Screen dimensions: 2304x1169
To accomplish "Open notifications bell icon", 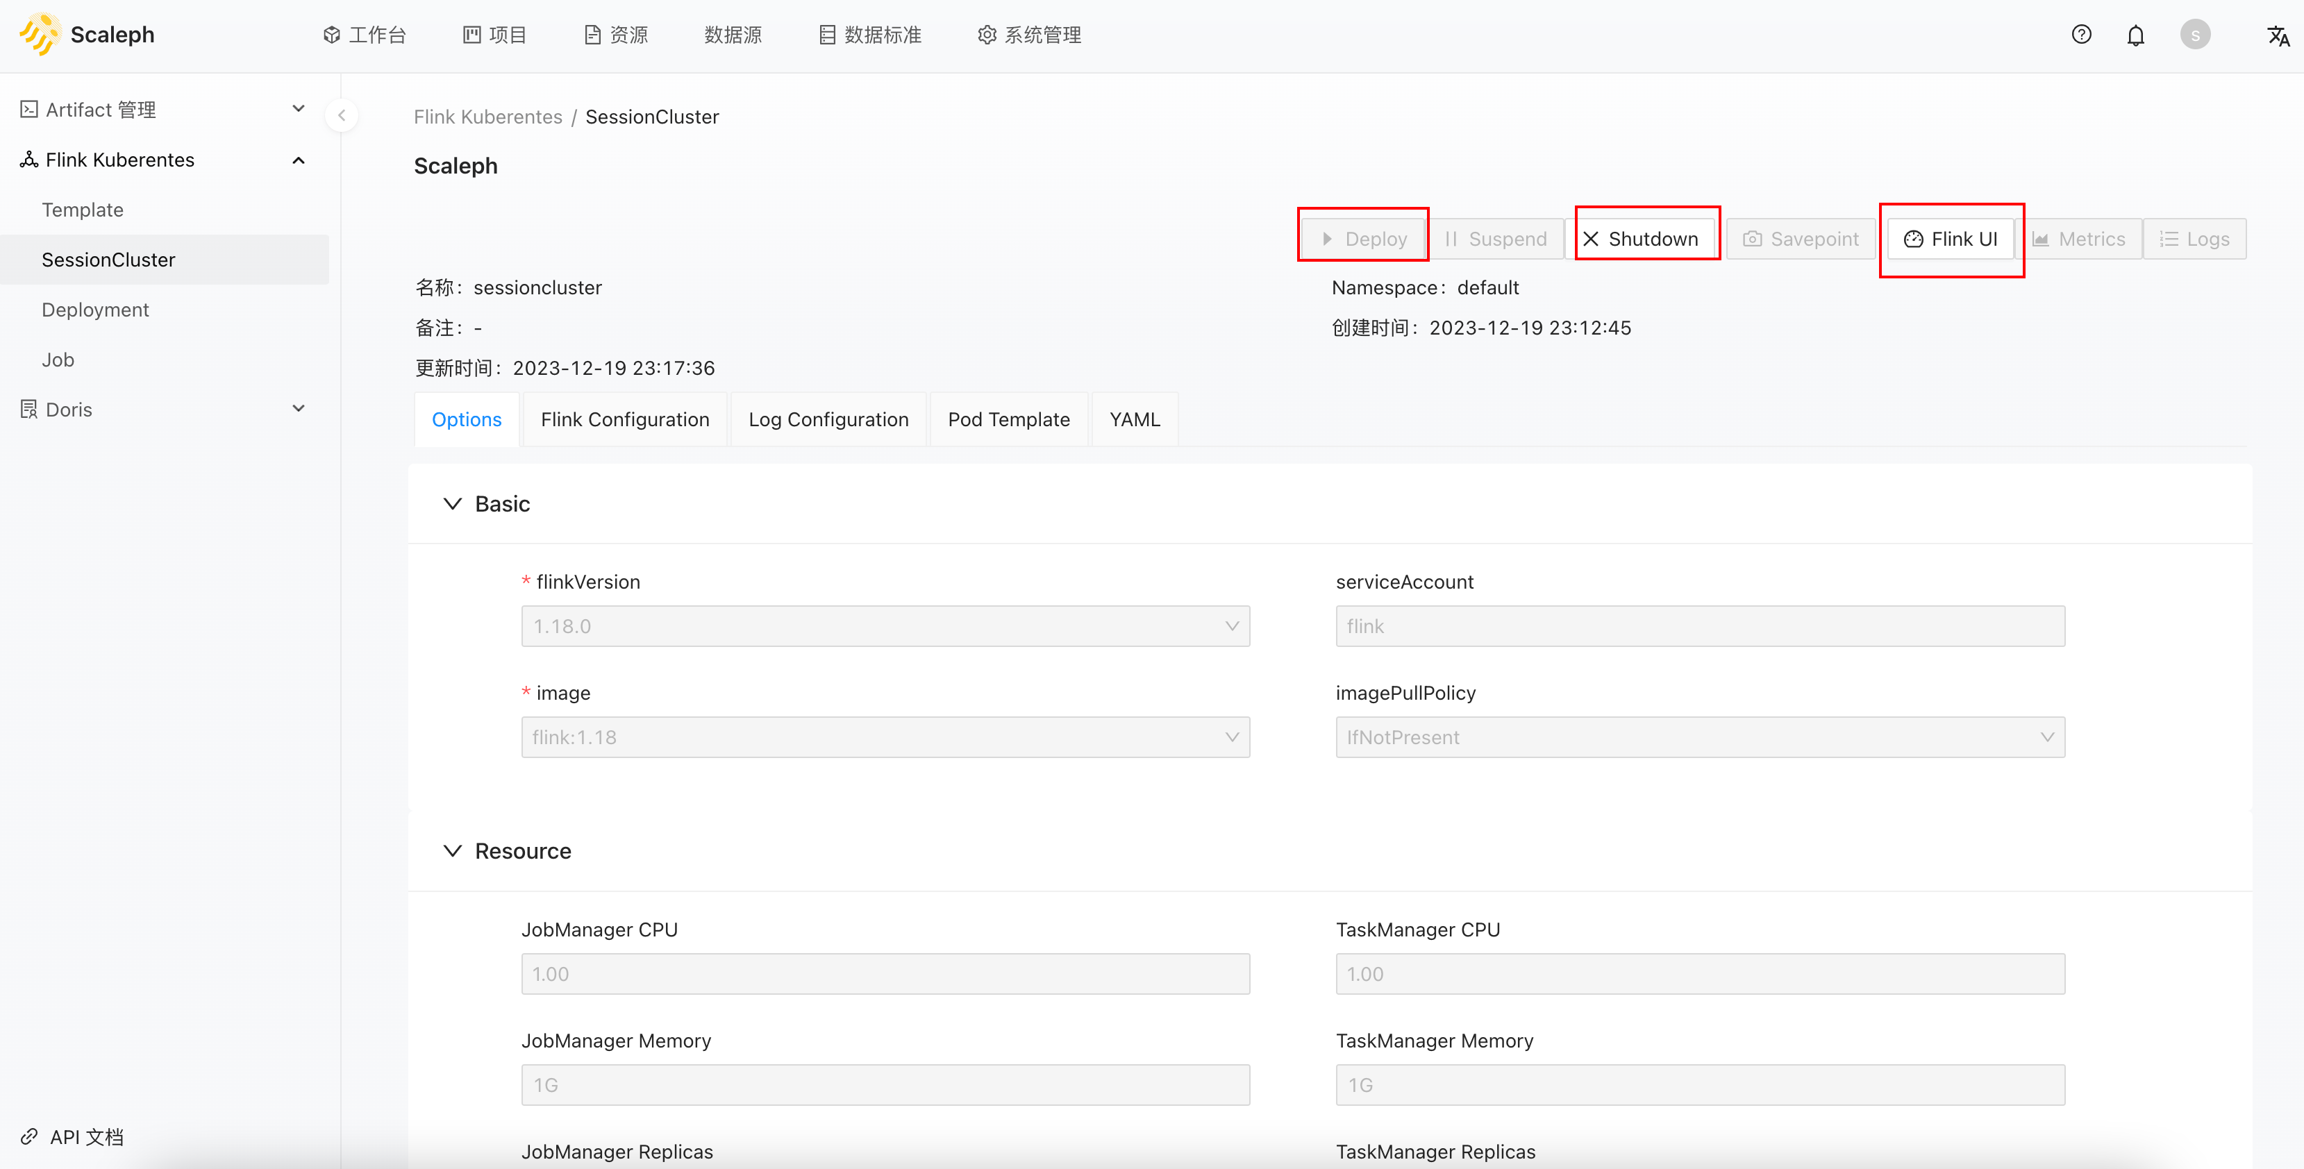I will coord(2136,36).
